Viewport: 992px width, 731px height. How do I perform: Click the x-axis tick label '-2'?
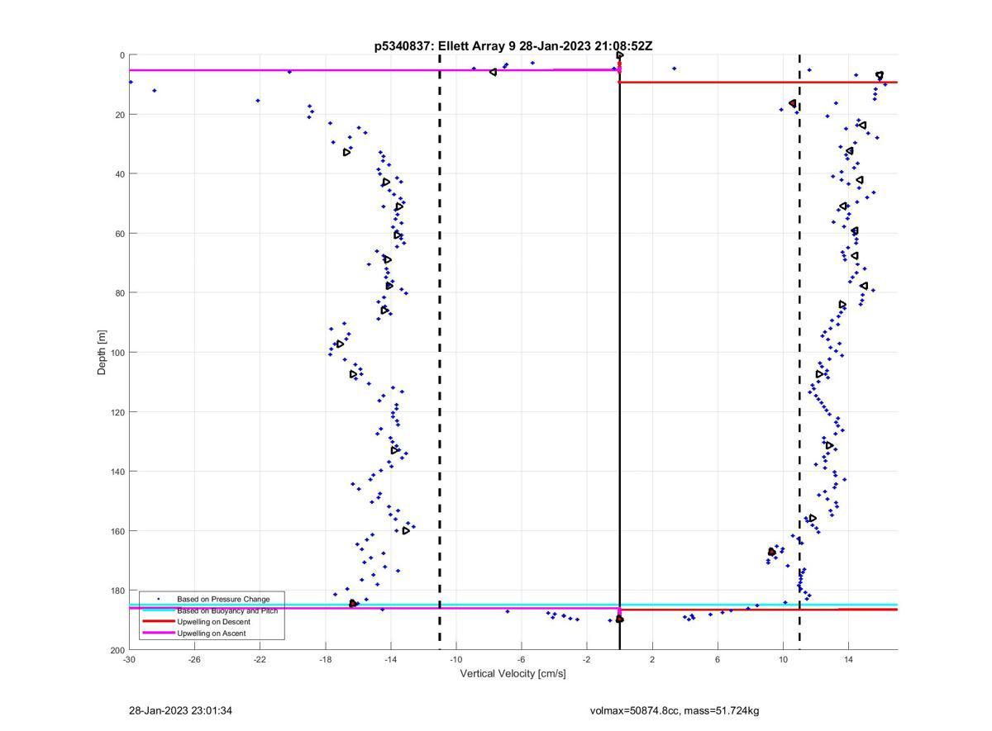pos(587,659)
